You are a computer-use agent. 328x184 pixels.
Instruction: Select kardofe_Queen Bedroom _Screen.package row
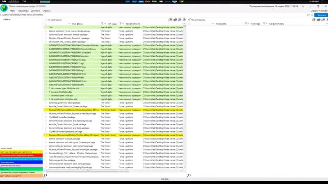point(114,106)
